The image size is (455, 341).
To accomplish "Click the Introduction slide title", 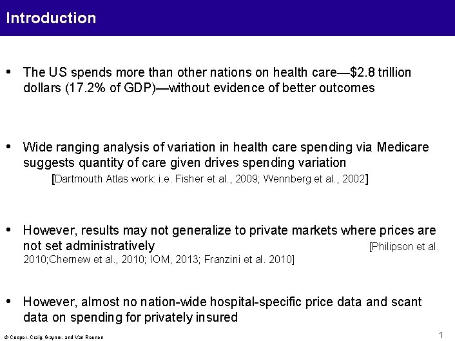I will pos(51,18).
